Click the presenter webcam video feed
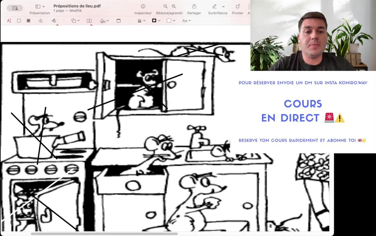Image resolution: width=376 pixels, height=236 pixels. click(x=313, y=35)
